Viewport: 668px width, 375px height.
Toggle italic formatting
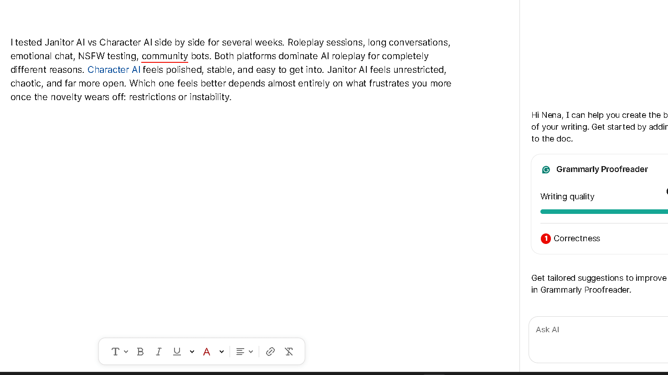(159, 351)
